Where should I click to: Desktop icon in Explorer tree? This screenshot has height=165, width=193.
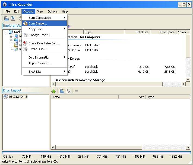[x=11, y=32]
